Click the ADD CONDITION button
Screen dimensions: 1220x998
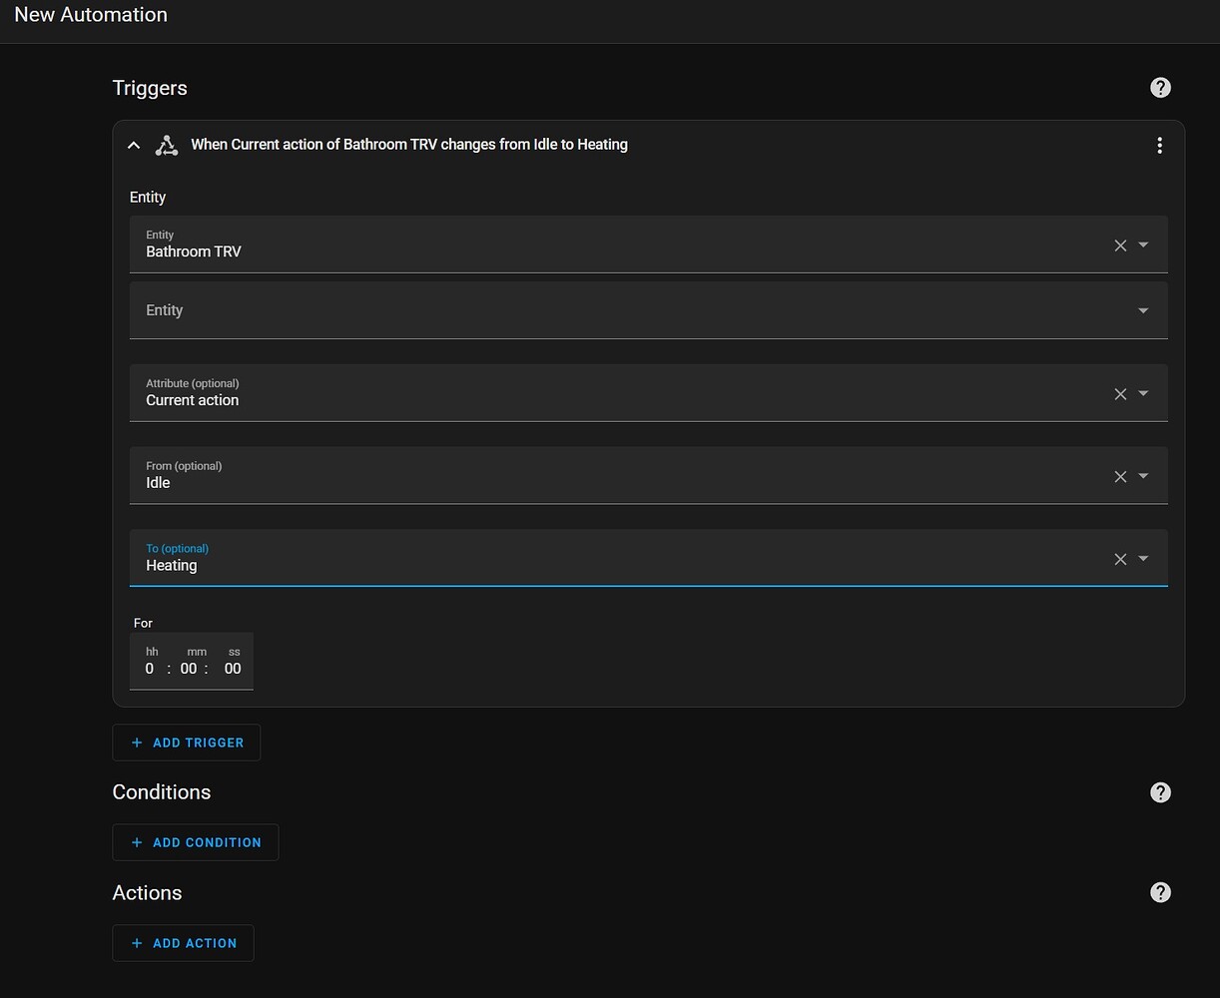tap(196, 842)
